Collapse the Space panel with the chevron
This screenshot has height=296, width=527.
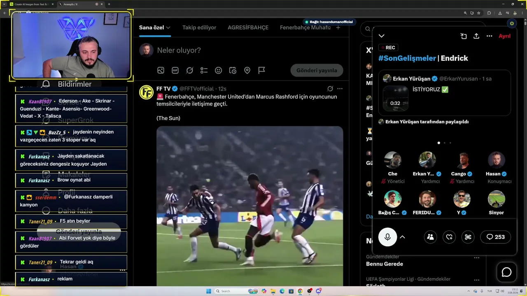click(x=382, y=36)
